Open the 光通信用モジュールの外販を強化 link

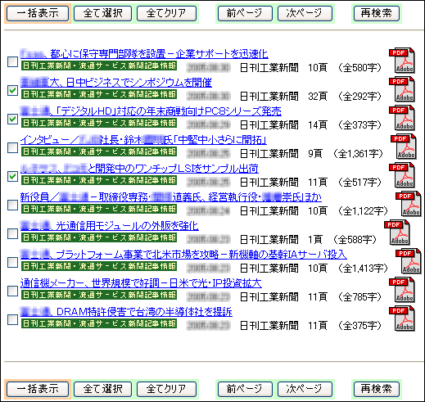(x=109, y=225)
